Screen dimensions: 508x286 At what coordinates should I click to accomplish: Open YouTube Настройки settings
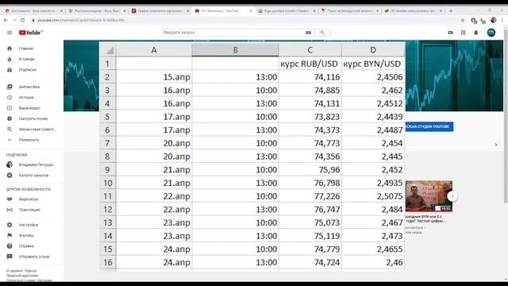tap(29, 225)
